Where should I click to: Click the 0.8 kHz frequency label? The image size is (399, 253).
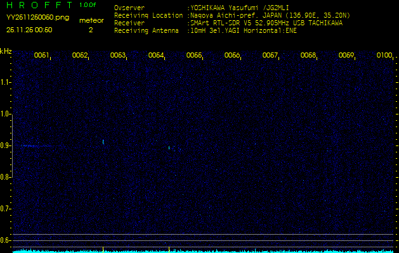tap(4, 177)
